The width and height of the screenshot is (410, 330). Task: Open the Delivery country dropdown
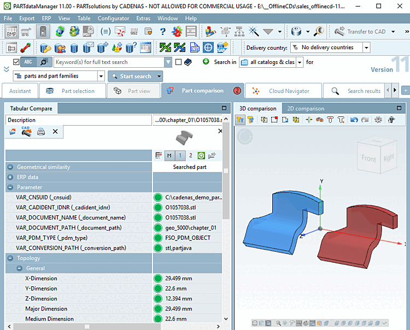click(x=367, y=48)
